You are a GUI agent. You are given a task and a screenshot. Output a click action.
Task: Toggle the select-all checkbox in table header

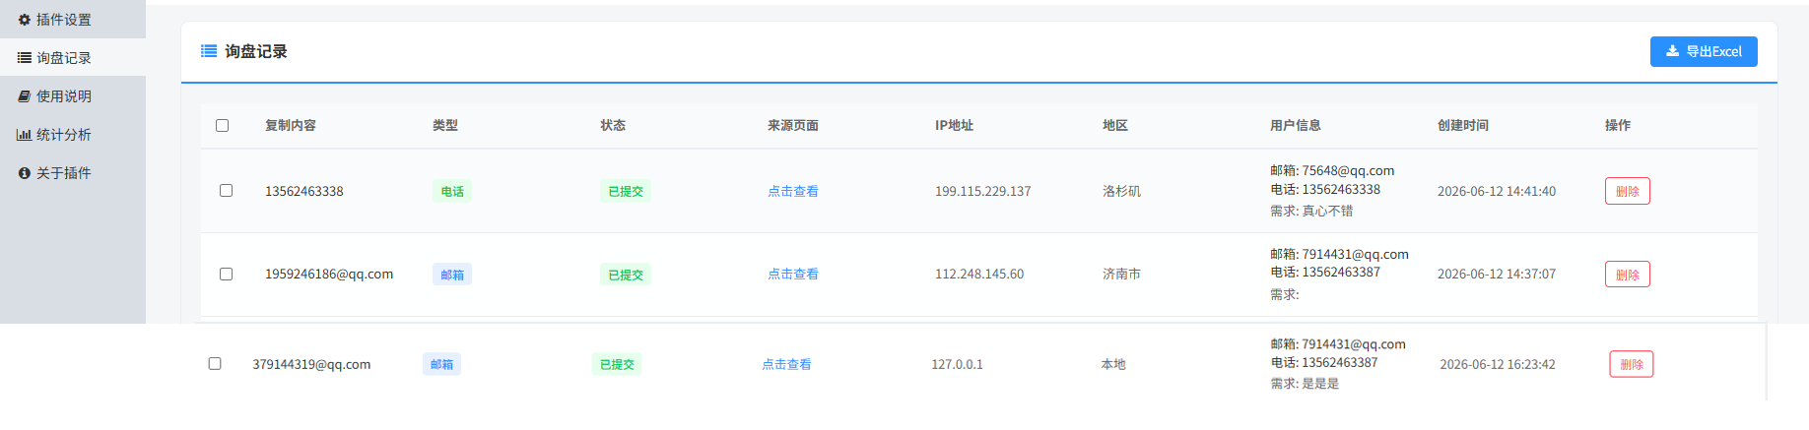[x=222, y=125]
